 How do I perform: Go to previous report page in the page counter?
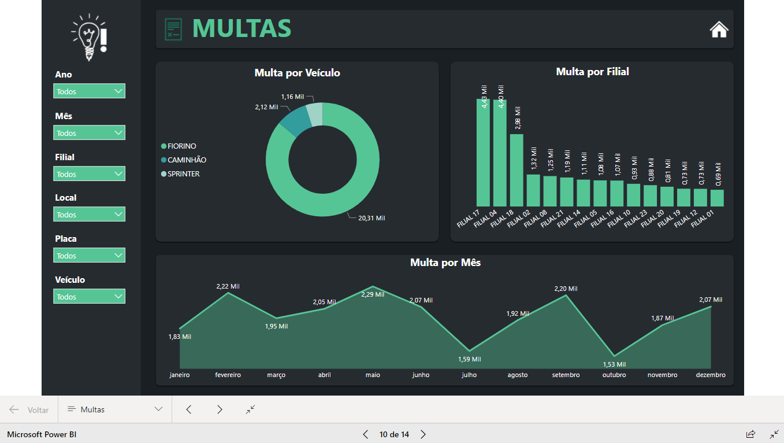[x=365, y=434]
